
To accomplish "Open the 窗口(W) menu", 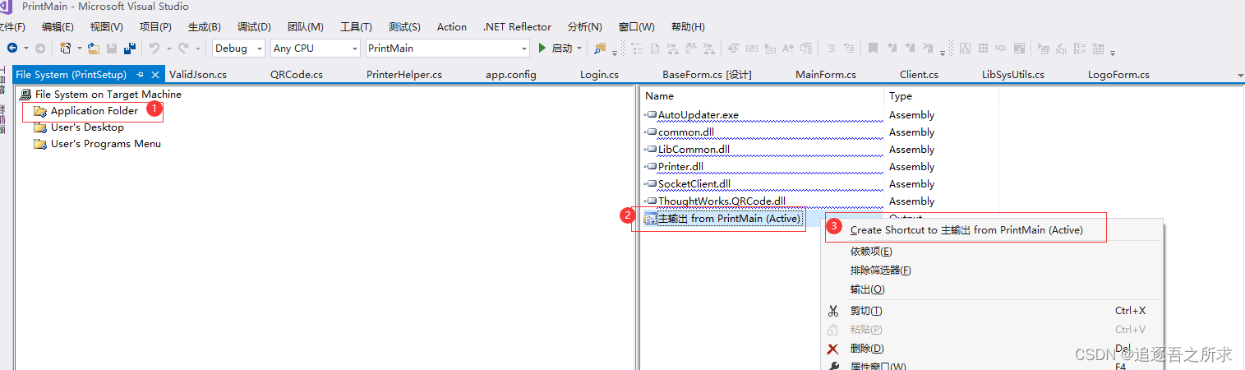I will point(637,27).
